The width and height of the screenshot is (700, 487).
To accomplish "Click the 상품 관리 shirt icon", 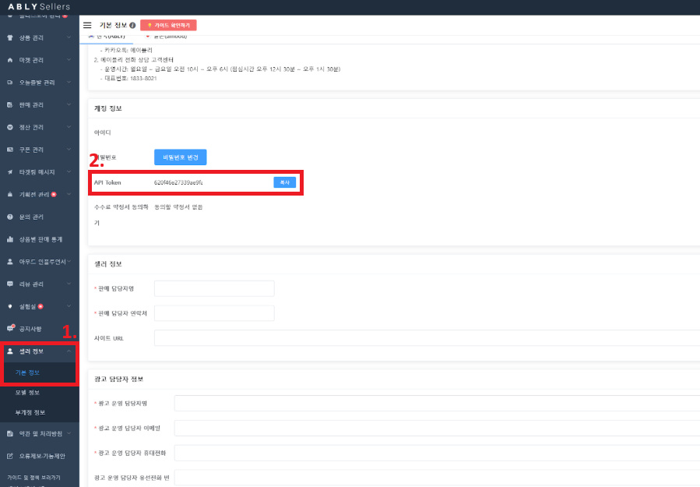I will [x=10, y=37].
